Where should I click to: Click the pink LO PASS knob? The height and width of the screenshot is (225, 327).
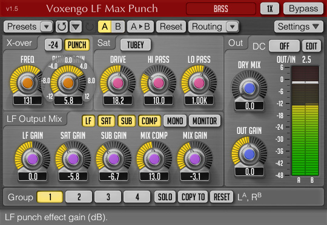pyautogui.click(x=199, y=83)
